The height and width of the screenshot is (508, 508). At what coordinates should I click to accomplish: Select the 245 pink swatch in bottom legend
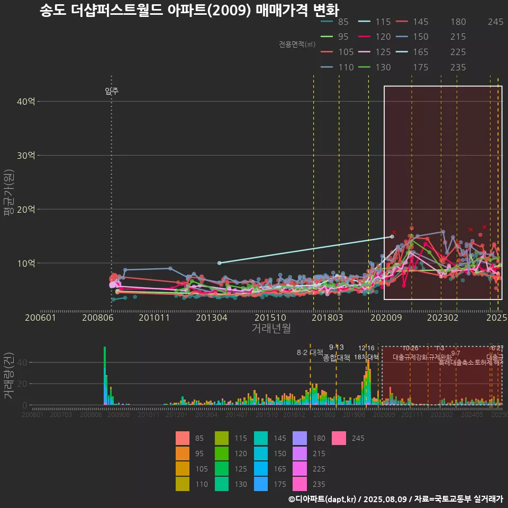(x=339, y=438)
